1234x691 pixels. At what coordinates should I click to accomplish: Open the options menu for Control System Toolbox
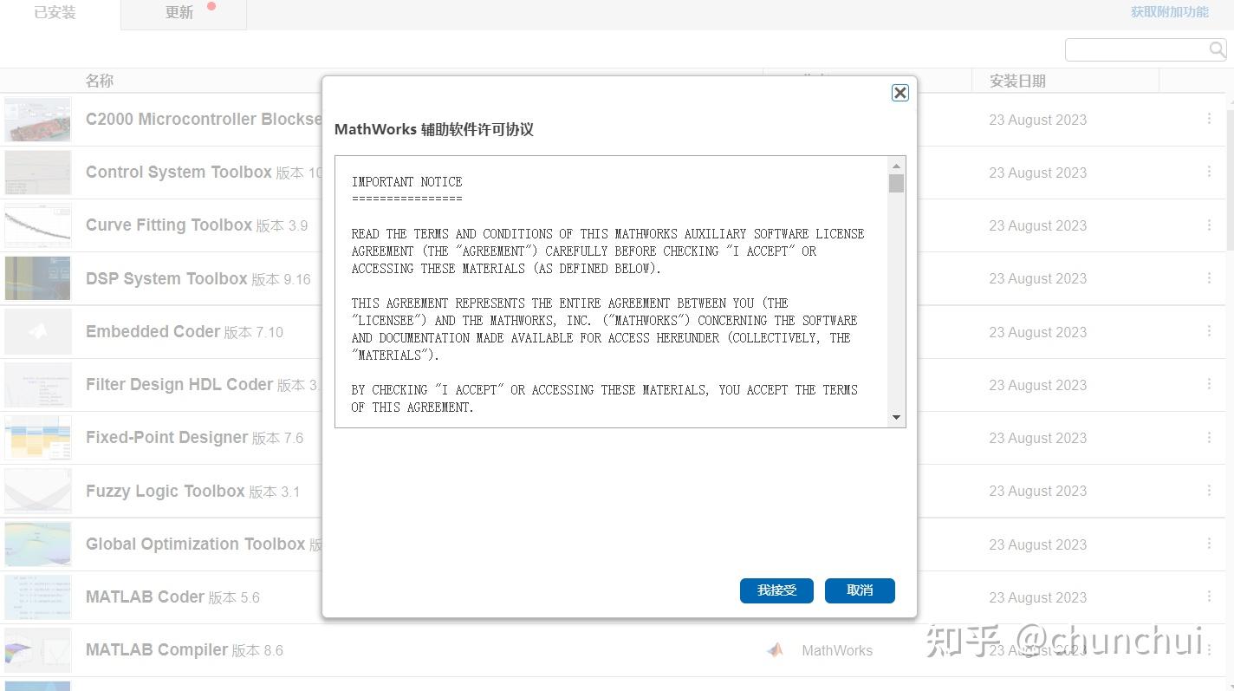click(1210, 173)
